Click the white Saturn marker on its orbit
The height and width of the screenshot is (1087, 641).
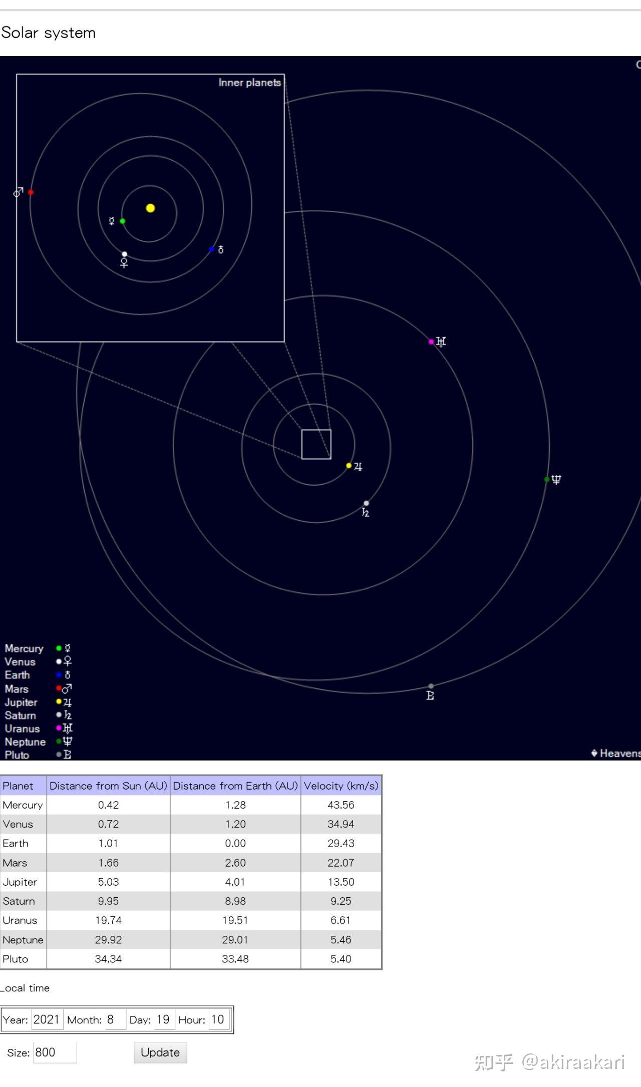(x=367, y=503)
